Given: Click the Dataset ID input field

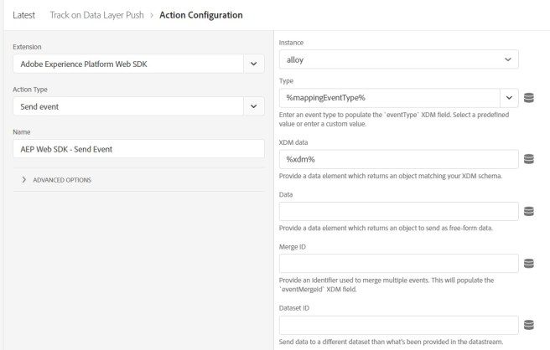Looking at the screenshot, I should [x=397, y=325].
